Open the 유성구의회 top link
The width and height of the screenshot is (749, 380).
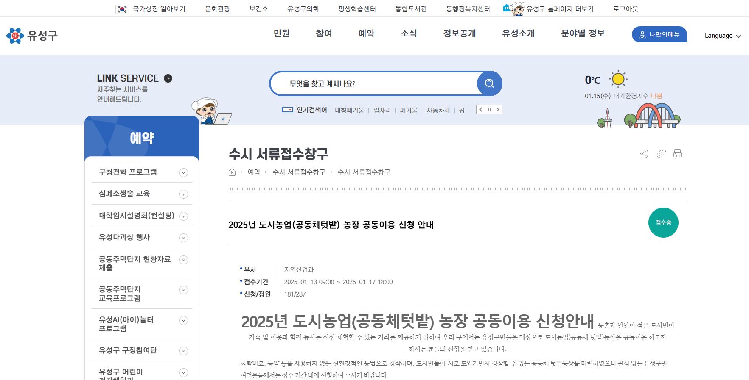pyautogui.click(x=303, y=9)
